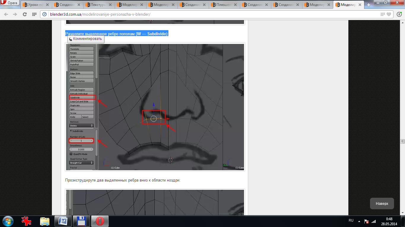The height and width of the screenshot is (227, 405).
Task: Open the Action Center flag icon
Action: [366, 221]
